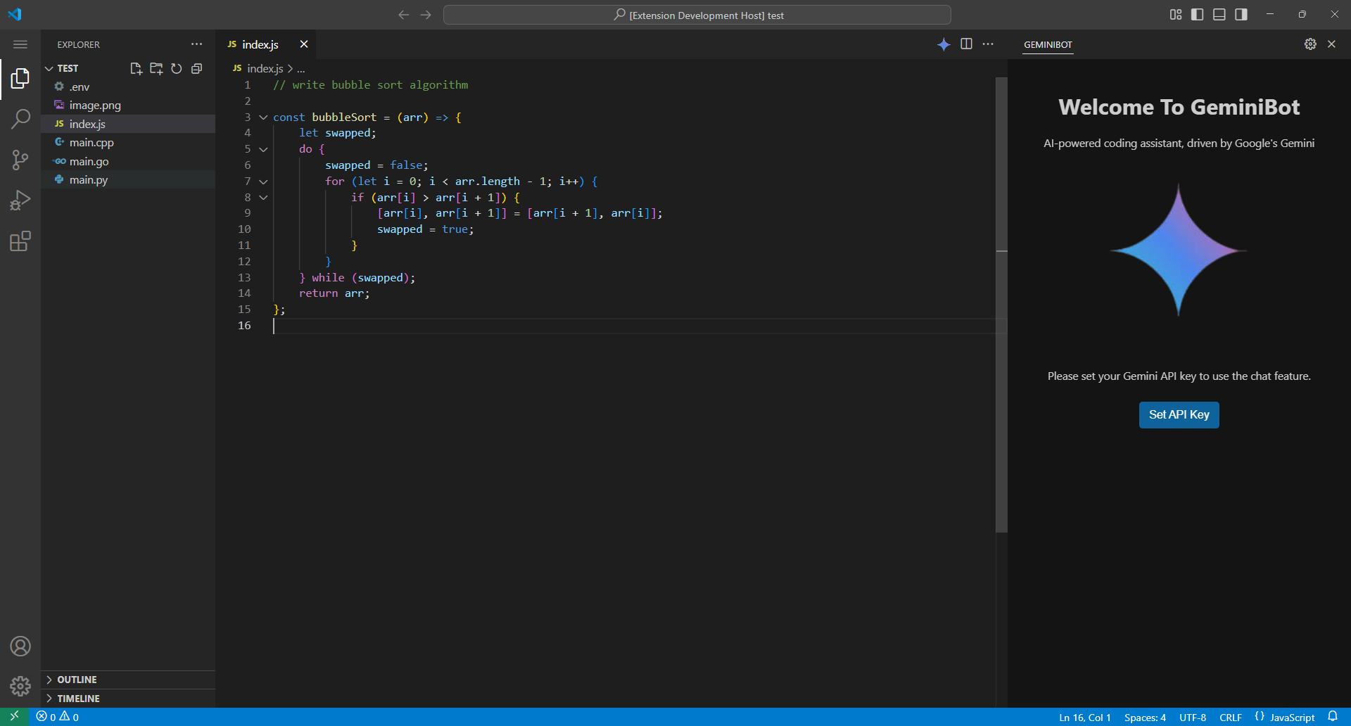Toggle the bottom panel visibility

(1219, 15)
